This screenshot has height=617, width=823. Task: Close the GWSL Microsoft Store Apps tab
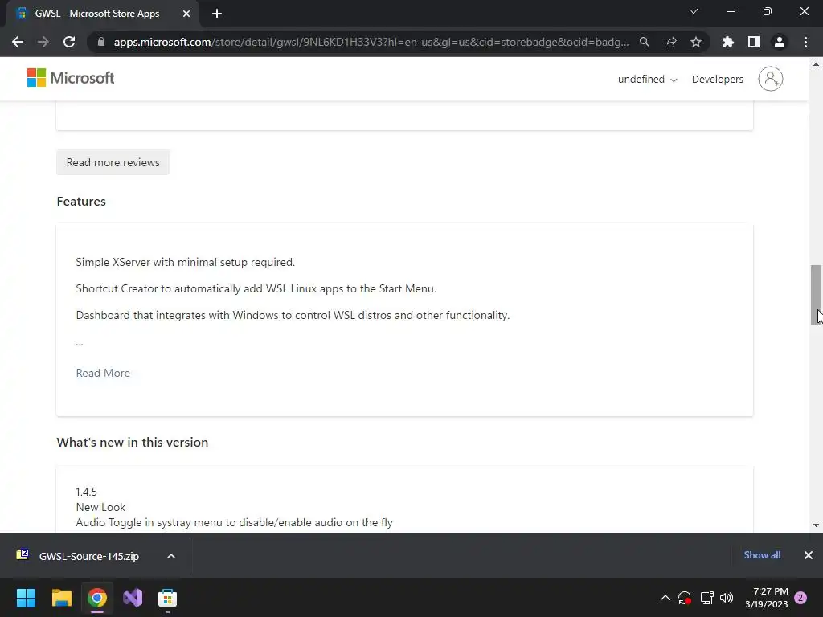[186, 14]
